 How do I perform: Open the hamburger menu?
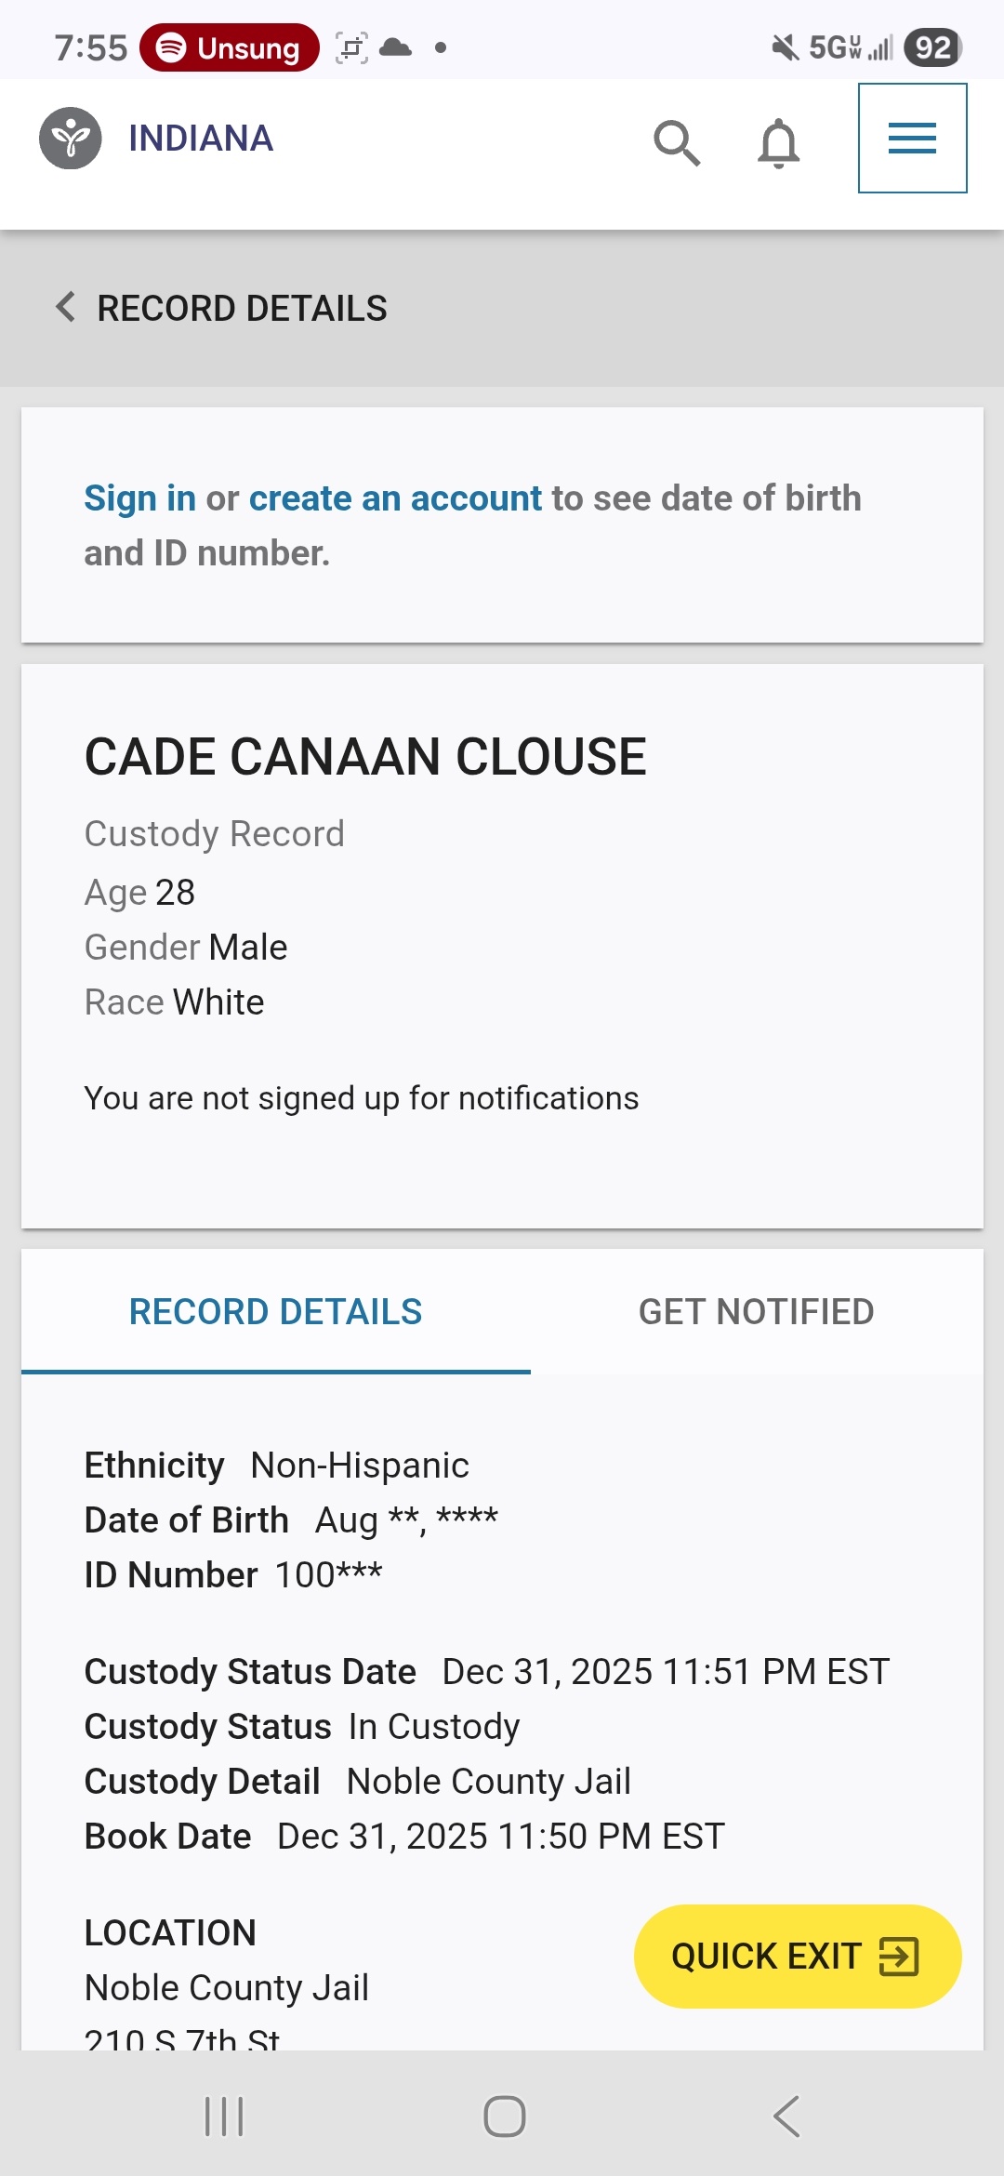(912, 139)
